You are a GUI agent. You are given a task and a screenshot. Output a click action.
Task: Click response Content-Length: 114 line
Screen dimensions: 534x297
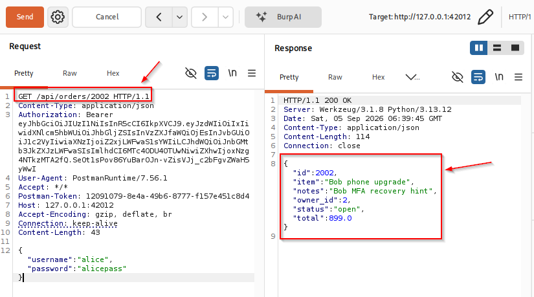327,137
